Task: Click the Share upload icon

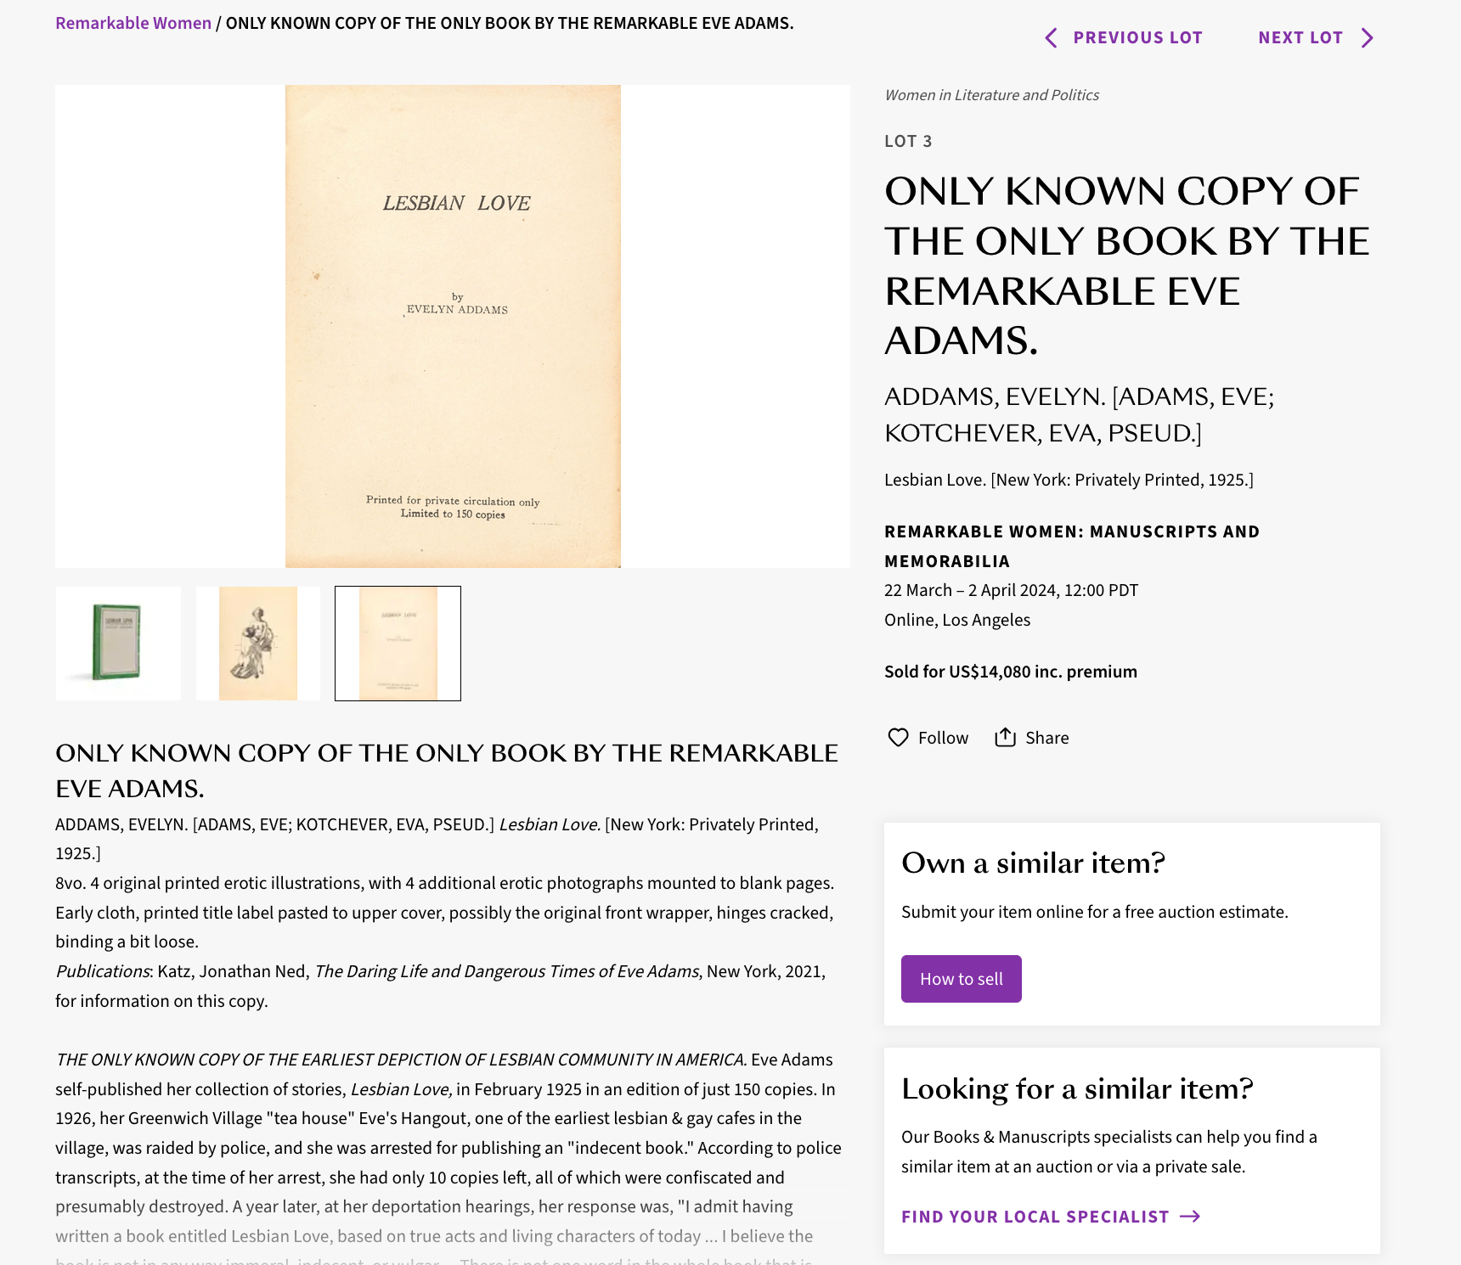Action: [1006, 737]
